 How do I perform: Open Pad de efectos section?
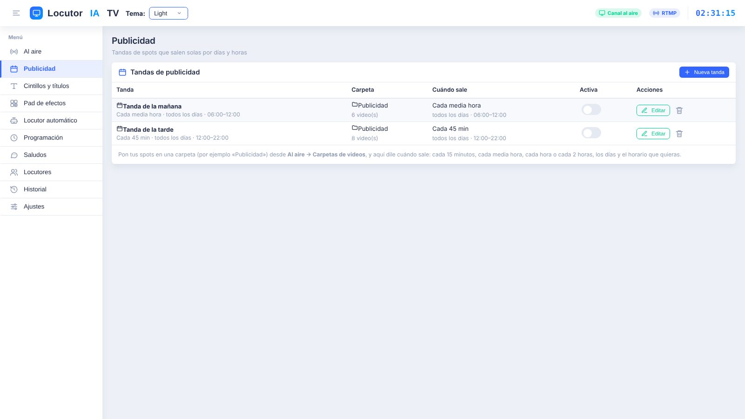point(51,103)
